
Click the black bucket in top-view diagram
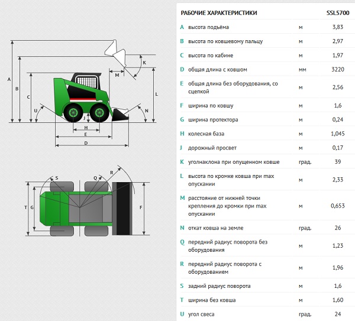[122, 208]
